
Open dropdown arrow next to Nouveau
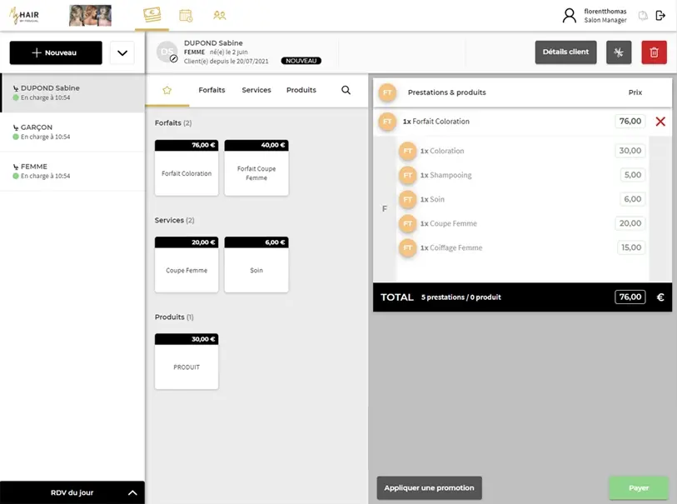pyautogui.click(x=122, y=52)
